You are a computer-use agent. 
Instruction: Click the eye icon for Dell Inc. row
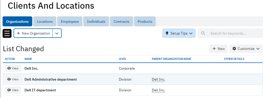click(9, 68)
